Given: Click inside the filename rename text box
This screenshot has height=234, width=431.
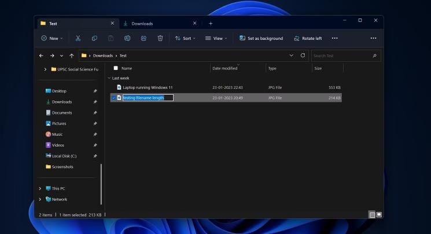Looking at the screenshot, I should pyautogui.click(x=148, y=98).
